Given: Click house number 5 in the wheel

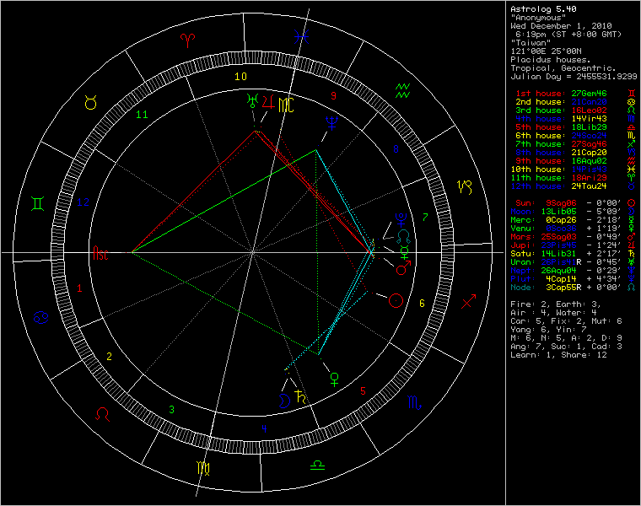Looking at the screenshot, I should coord(363,391).
